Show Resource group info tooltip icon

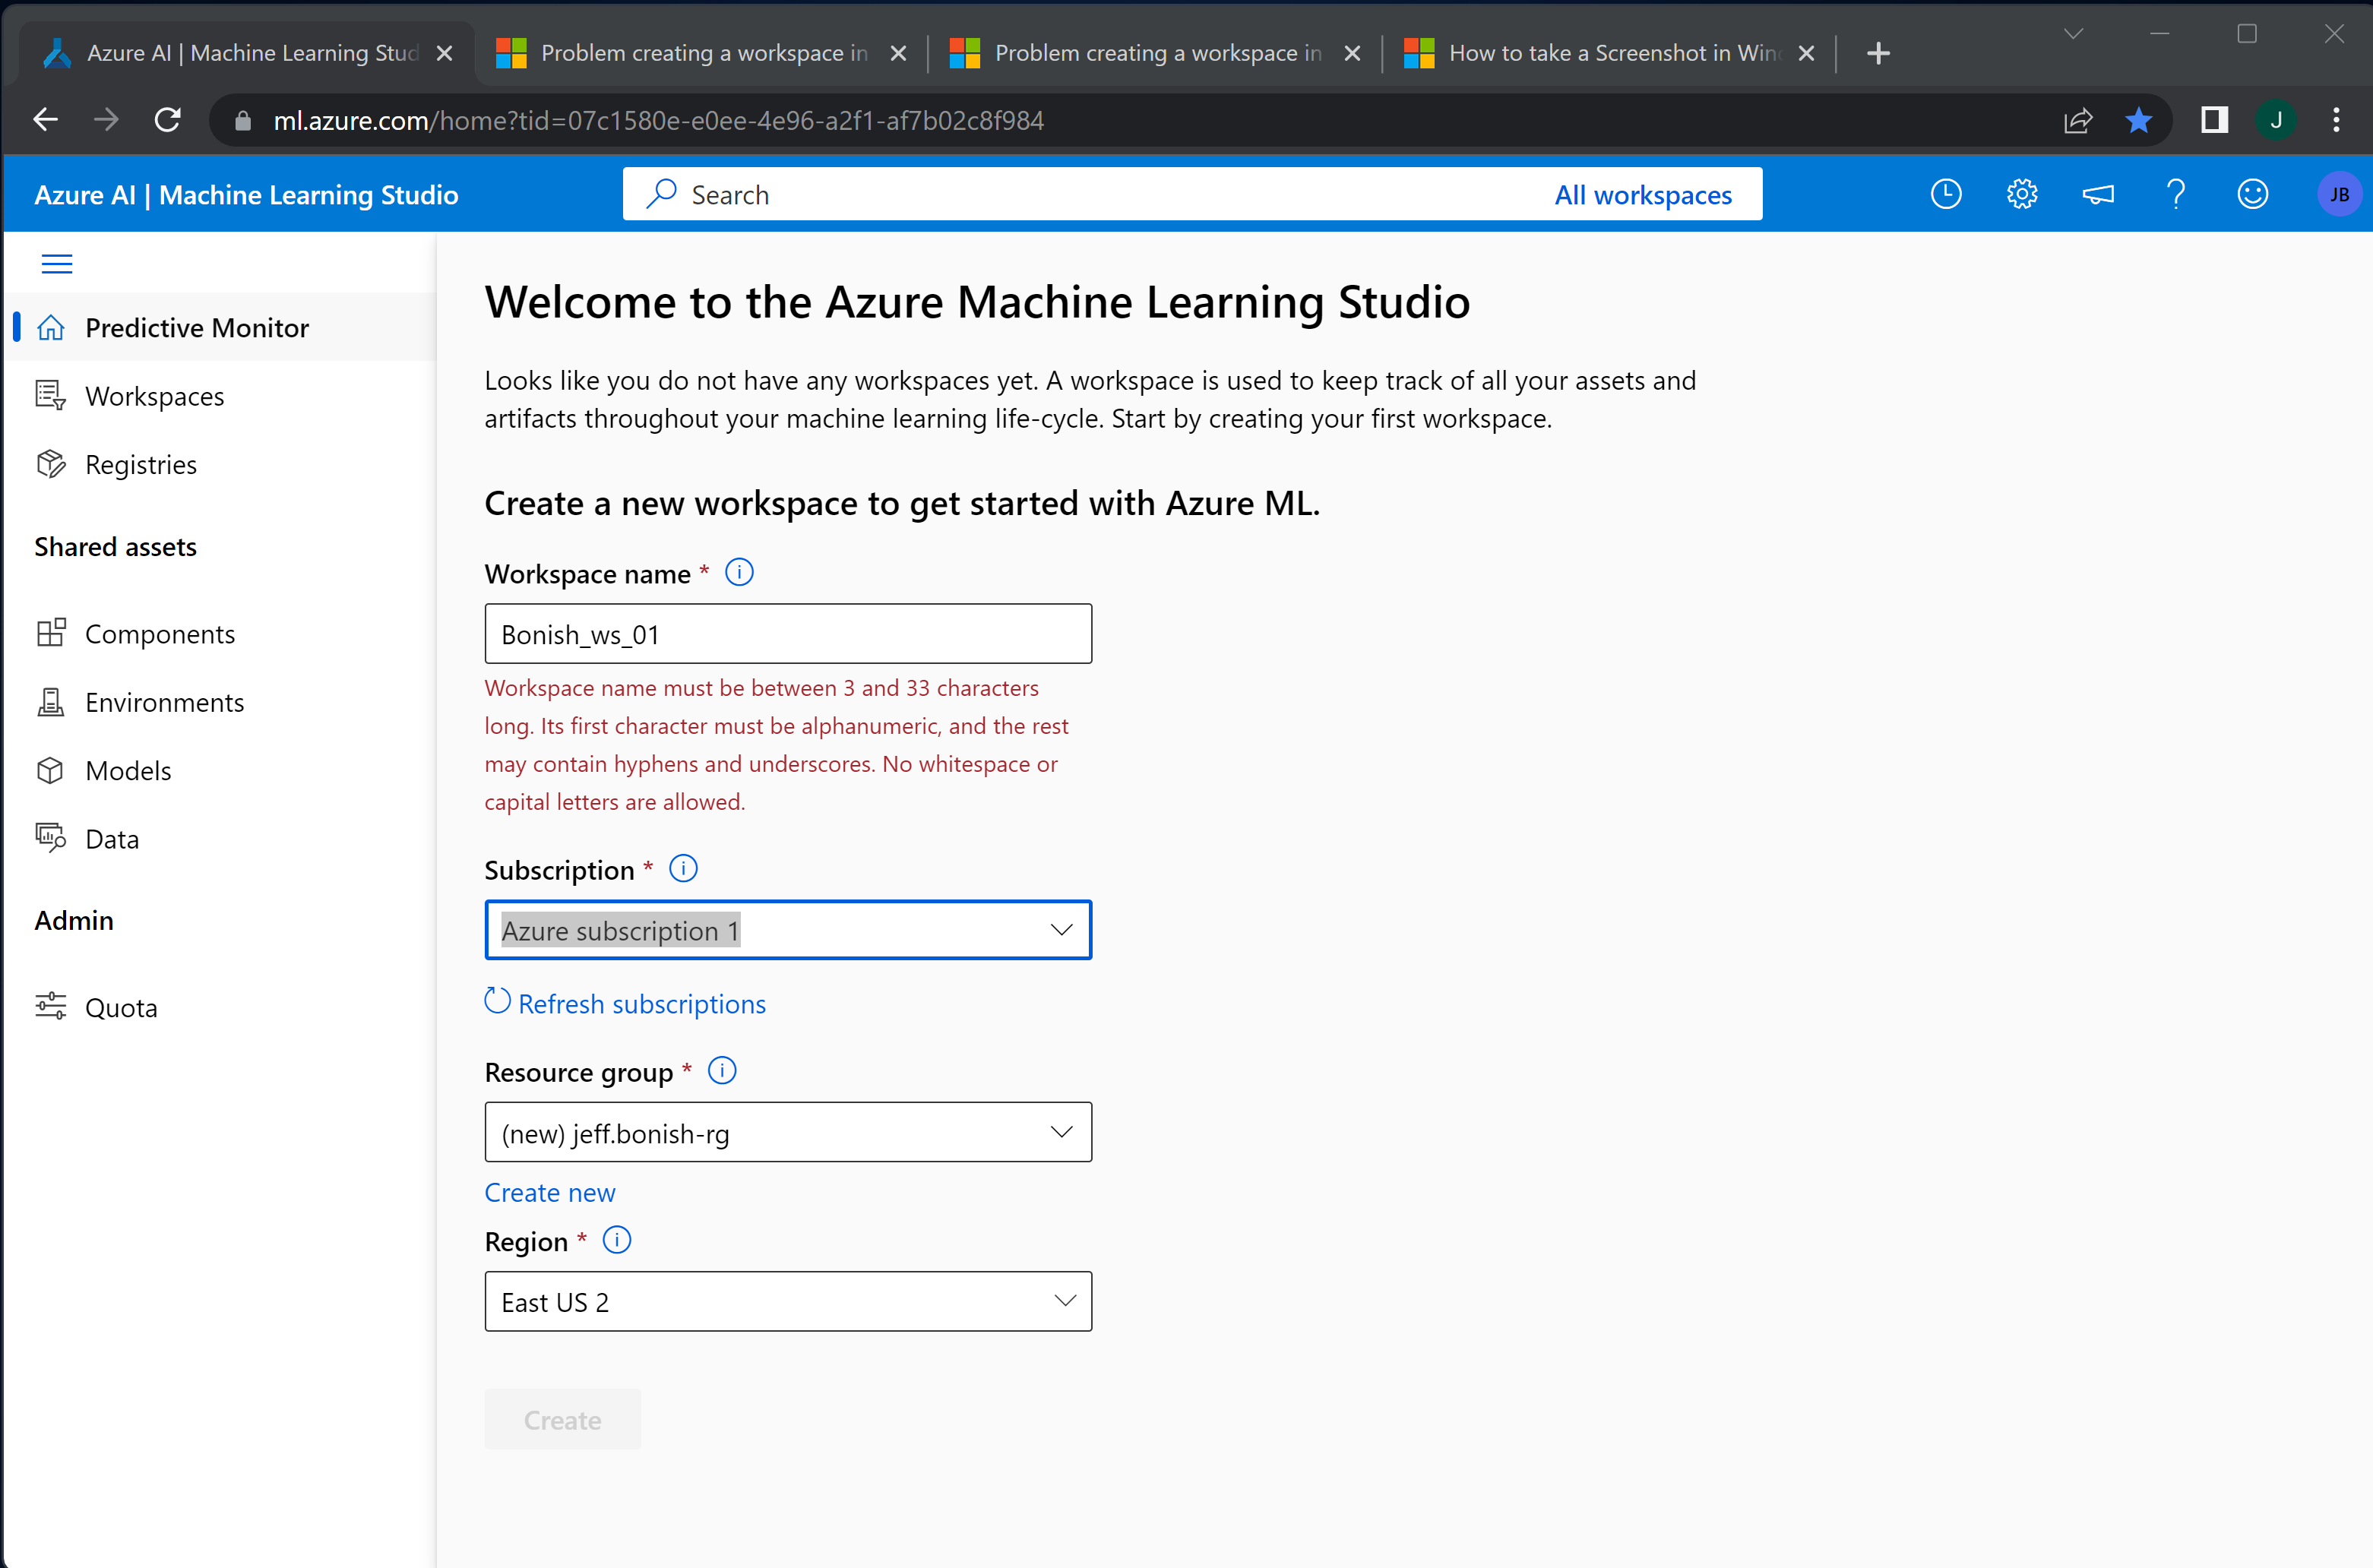pos(722,1071)
